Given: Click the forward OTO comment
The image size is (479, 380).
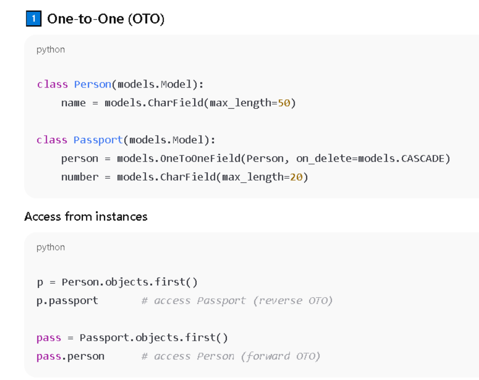Looking at the screenshot, I should 230,357.
